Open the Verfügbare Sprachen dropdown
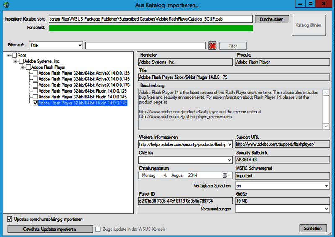335x237 pixels. point(327,186)
